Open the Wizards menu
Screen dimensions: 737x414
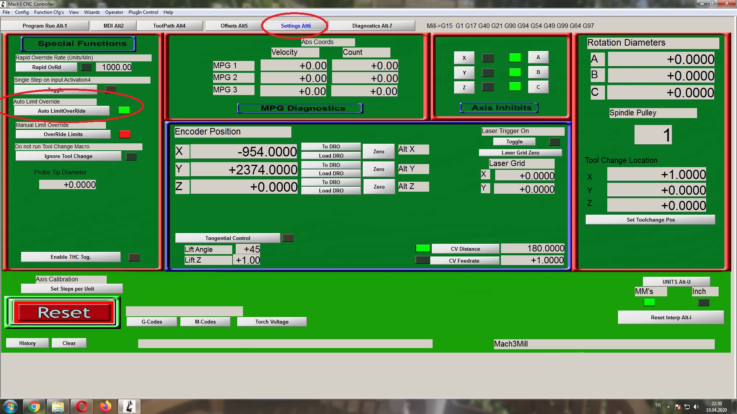click(92, 12)
